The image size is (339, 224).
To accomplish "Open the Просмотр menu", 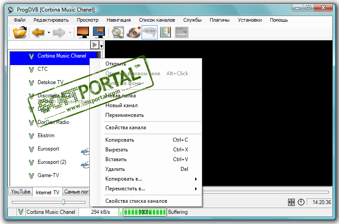I will coord(88,20).
